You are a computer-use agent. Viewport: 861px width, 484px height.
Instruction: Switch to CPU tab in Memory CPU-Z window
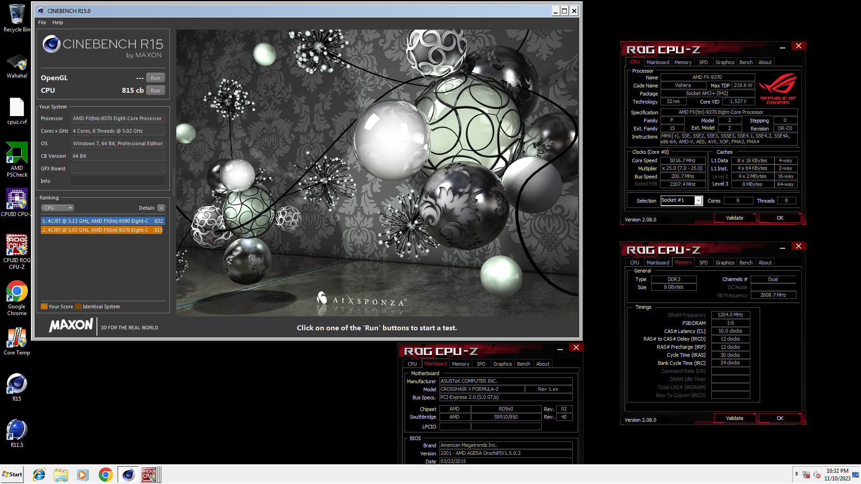click(635, 263)
